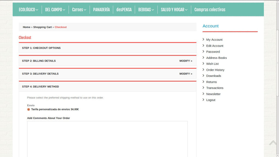
Task: Go back to Shopping Cart breadcrumb
Action: click(x=43, y=27)
